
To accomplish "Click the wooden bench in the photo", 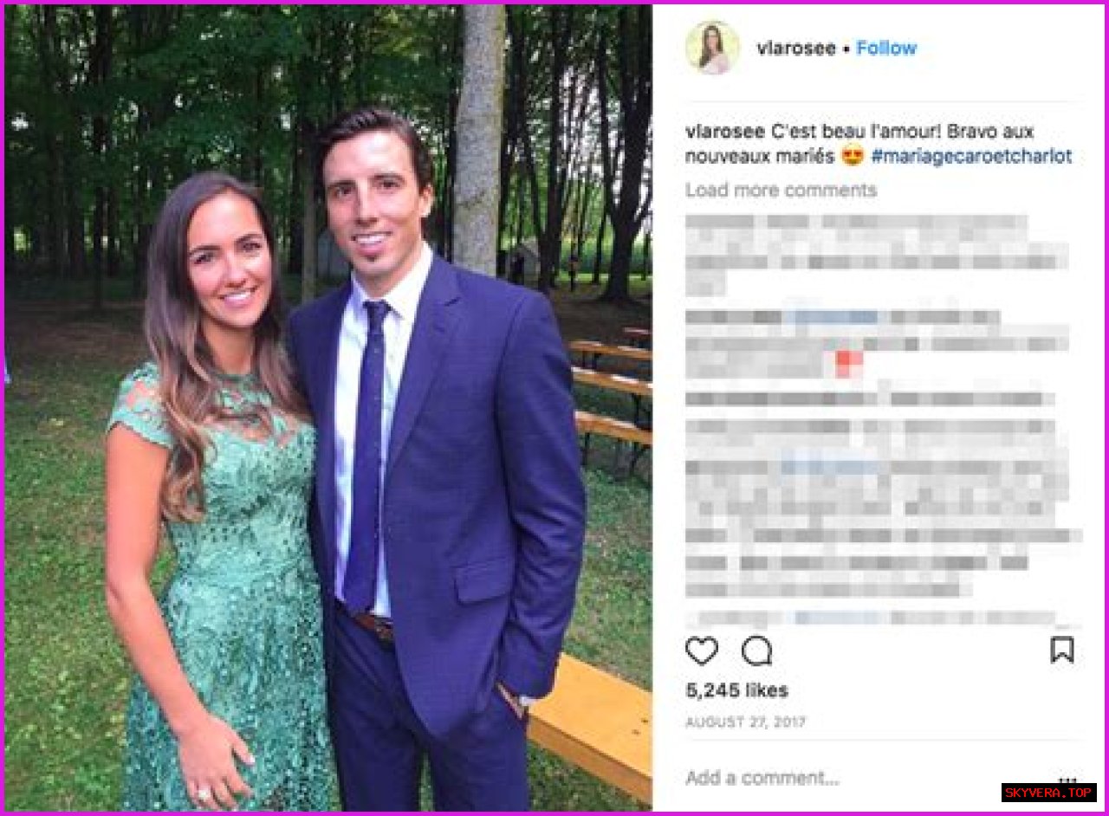I will [590, 726].
